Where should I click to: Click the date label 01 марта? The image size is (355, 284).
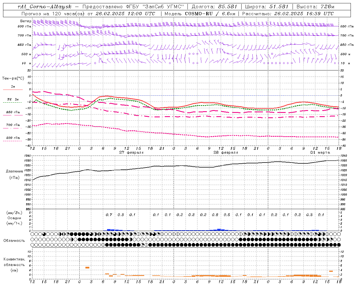pyautogui.click(x=320, y=153)
